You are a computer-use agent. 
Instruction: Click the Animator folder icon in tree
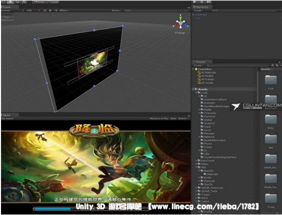pos(202,103)
